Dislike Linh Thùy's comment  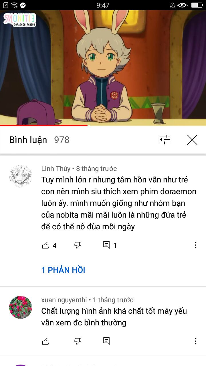[x=78, y=245]
